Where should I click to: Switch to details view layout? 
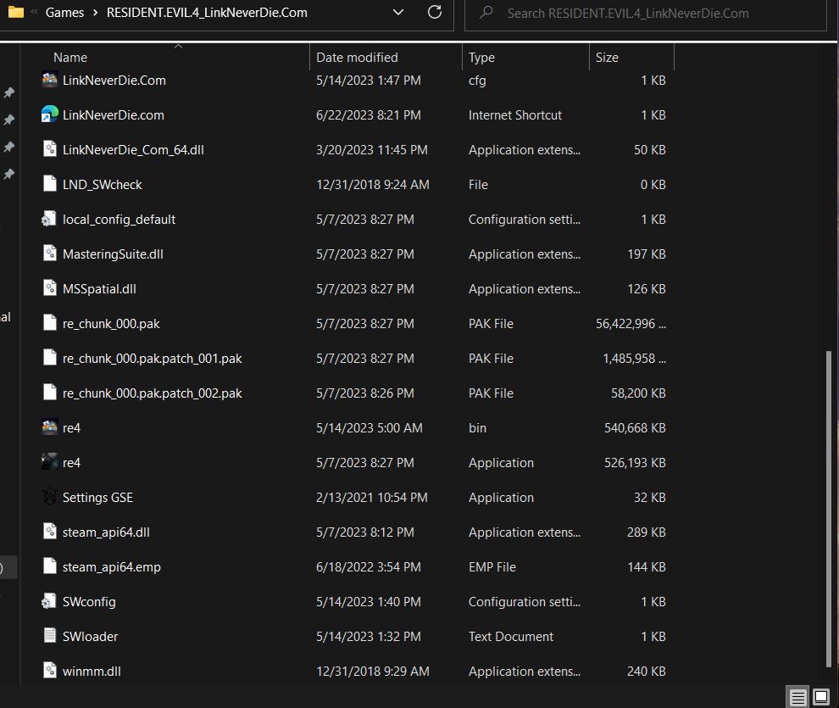coord(797,698)
